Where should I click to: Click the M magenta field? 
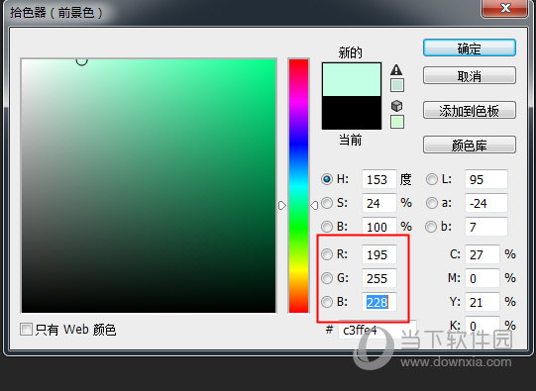tap(482, 278)
